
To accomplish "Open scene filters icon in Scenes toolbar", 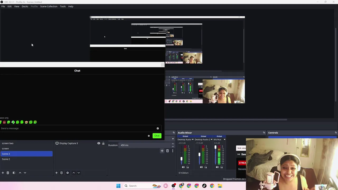I will [x=14, y=173].
